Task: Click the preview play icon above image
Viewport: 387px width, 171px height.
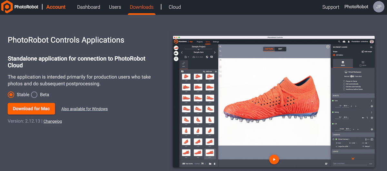Action: pyautogui.click(x=328, y=47)
